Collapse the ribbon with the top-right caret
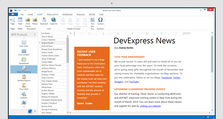The image size is (223, 119). pyautogui.click(x=213, y=14)
